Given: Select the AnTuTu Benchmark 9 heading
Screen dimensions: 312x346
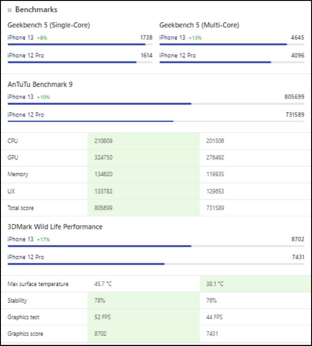Looking at the screenshot, I should point(40,84).
